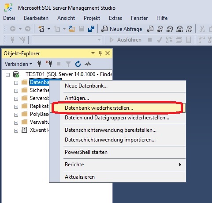The width and height of the screenshot is (212, 203).
Task: Click Object Explorer filter funnel icon
Action: point(68,64)
